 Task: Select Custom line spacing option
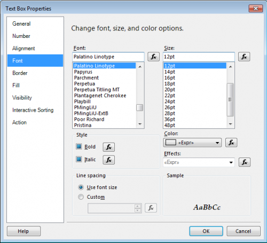click(81, 197)
